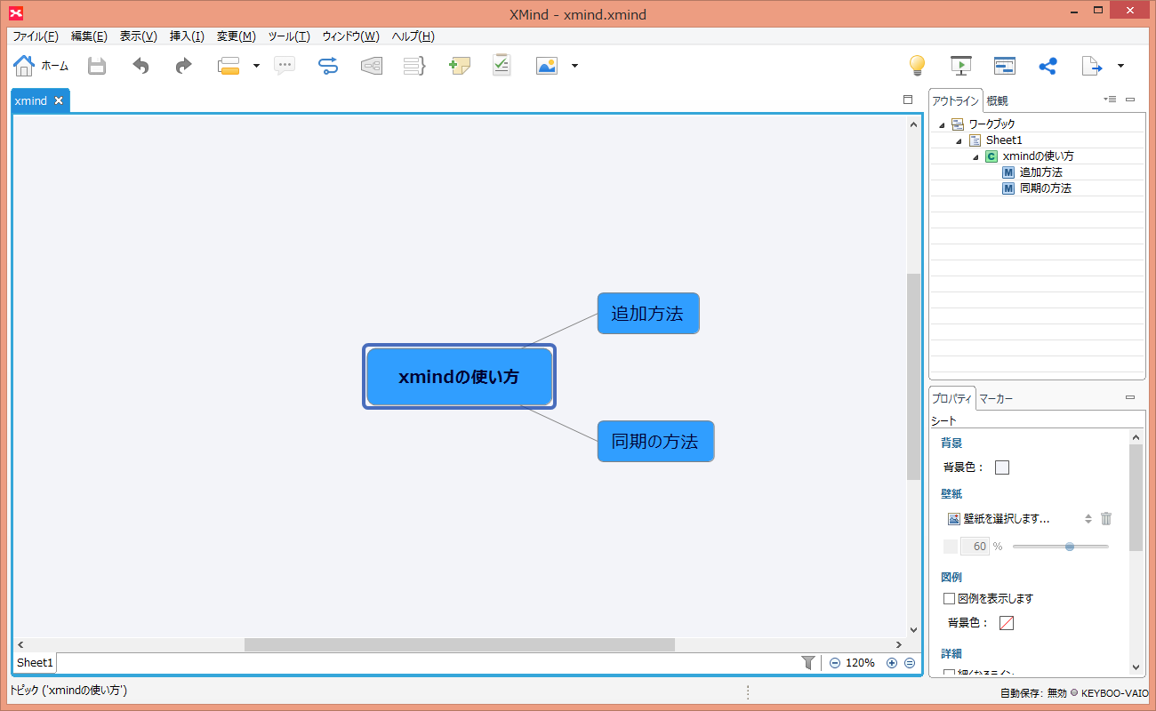This screenshot has width=1156, height=711.
Task: Open the ツール(T) menu
Action: pyautogui.click(x=289, y=36)
